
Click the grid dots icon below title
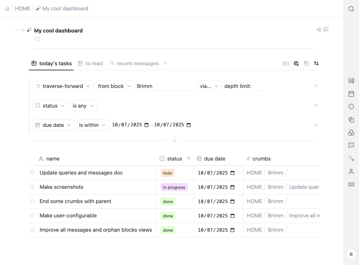tap(37, 39)
